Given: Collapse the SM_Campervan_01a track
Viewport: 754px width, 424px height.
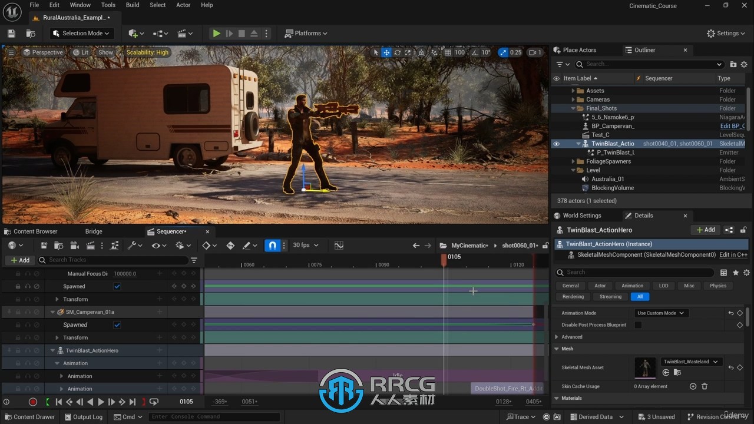Looking at the screenshot, I should 52,312.
